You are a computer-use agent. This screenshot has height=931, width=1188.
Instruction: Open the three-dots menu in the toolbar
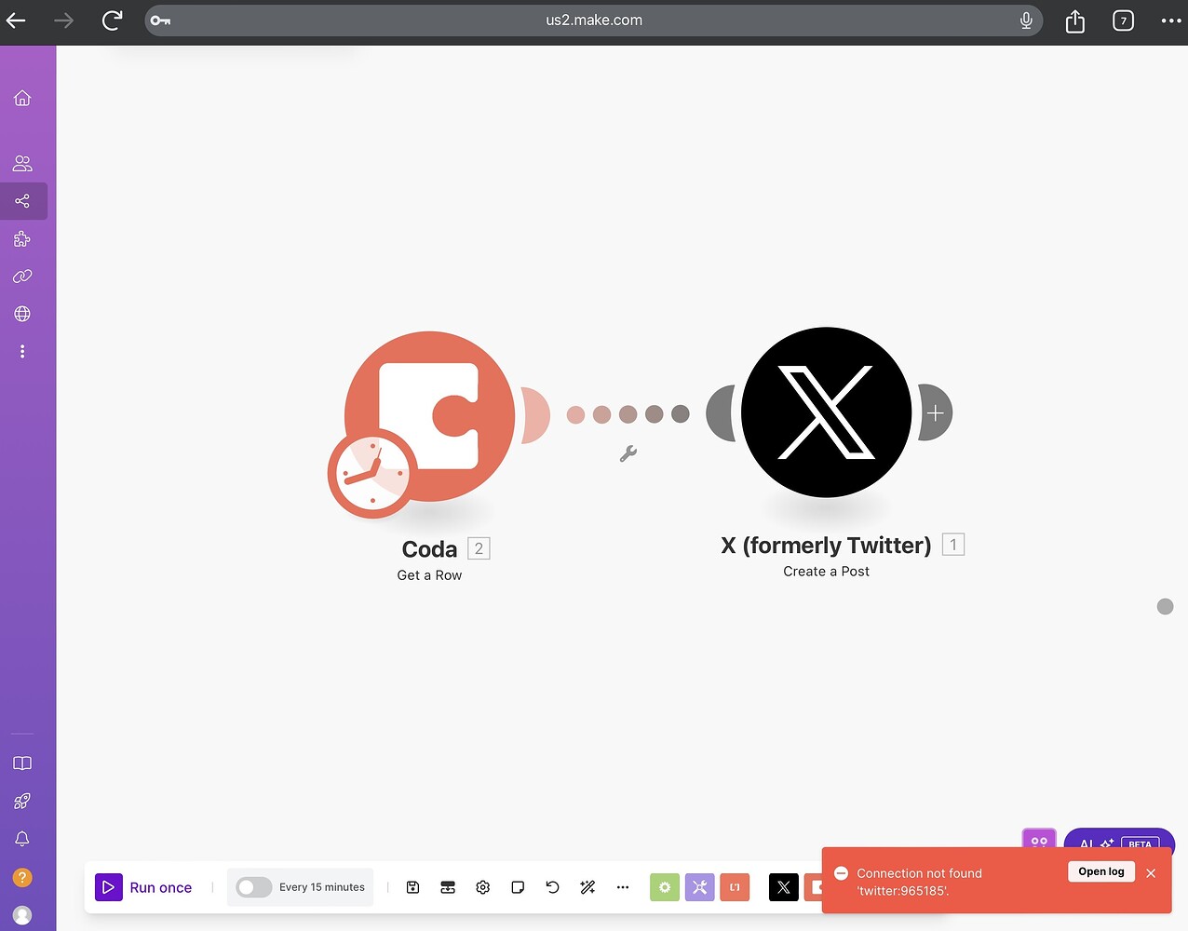tap(623, 887)
